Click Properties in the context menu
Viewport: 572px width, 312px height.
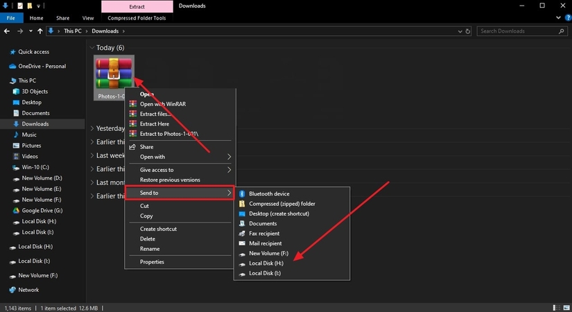point(152,262)
